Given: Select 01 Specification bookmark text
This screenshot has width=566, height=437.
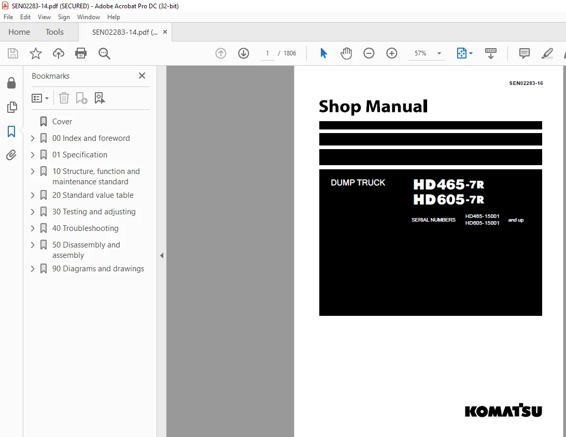Looking at the screenshot, I should click(x=80, y=155).
